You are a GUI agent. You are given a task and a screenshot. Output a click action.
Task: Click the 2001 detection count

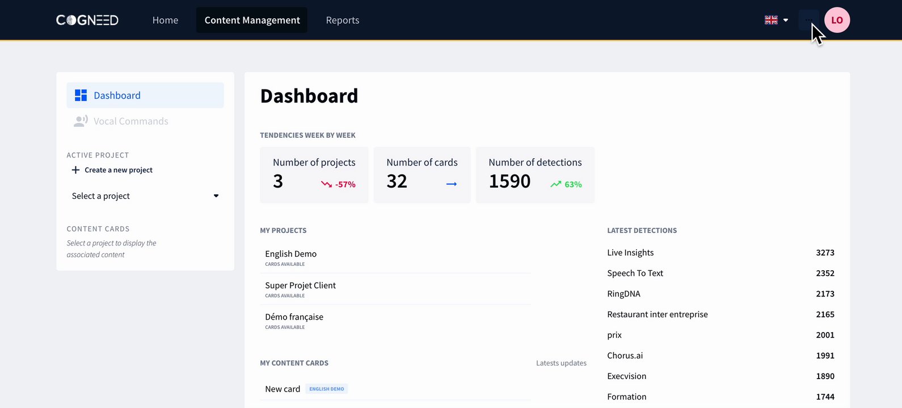[x=825, y=335]
